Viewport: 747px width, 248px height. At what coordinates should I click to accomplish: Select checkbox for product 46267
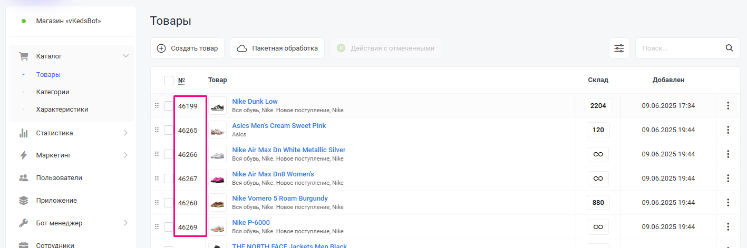click(169, 178)
